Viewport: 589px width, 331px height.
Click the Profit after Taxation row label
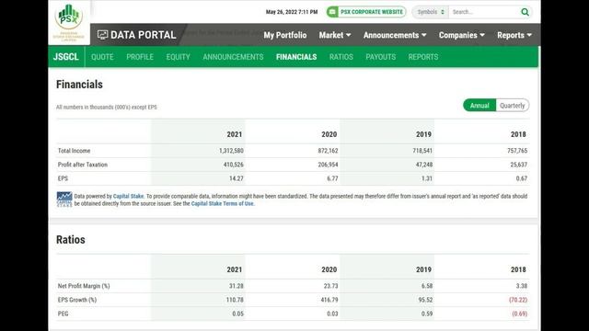[x=83, y=165]
